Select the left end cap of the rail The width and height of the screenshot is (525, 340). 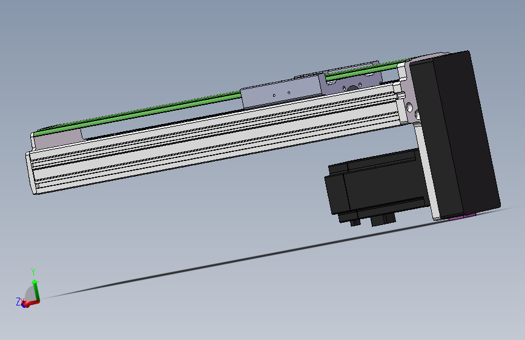tap(31, 172)
